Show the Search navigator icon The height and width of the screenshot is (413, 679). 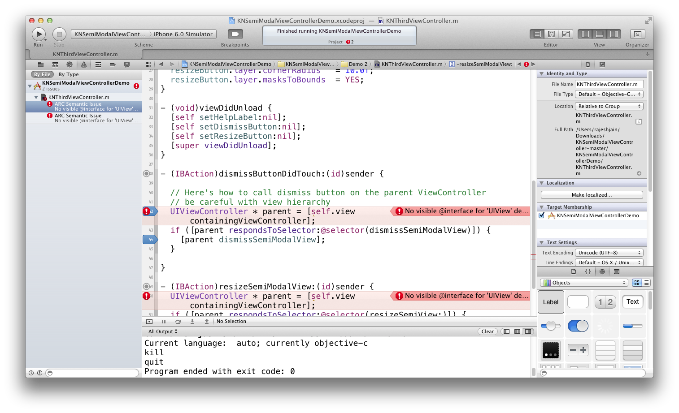click(70, 65)
